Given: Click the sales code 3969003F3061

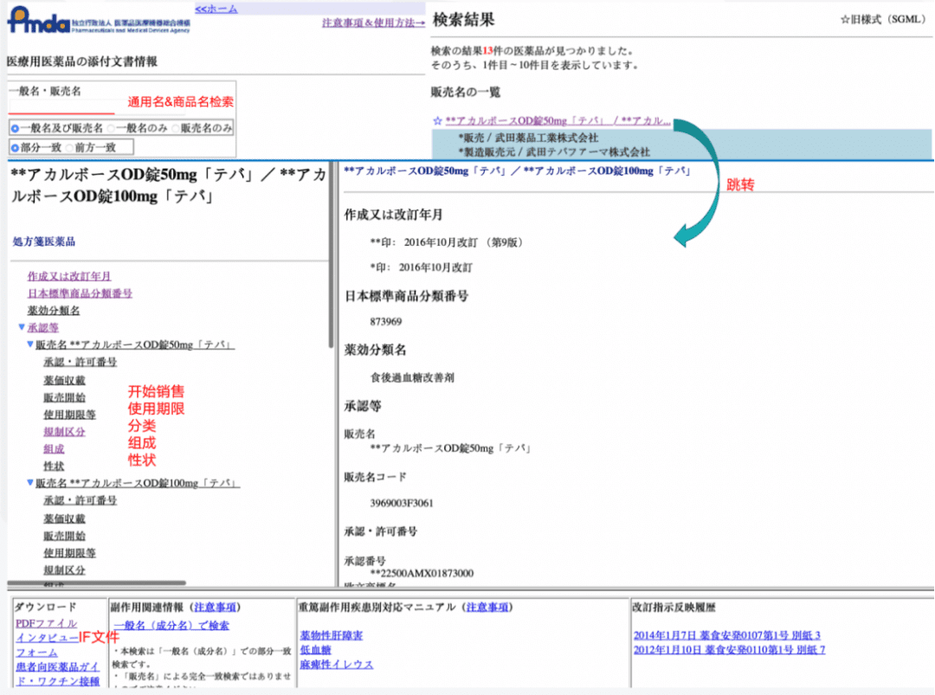Looking at the screenshot, I should 402,503.
